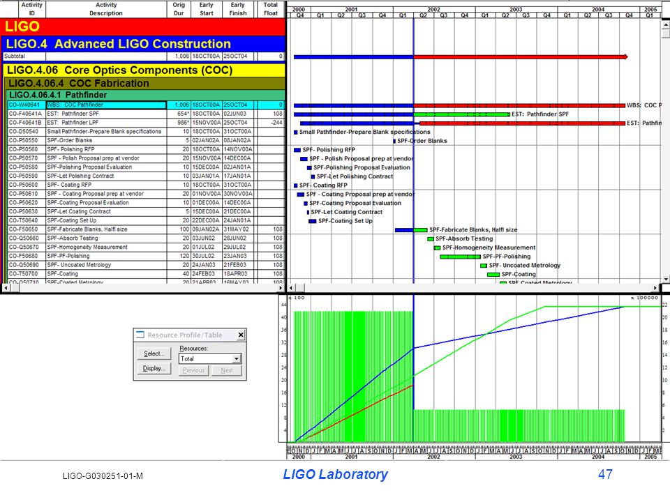Click WBS: COC Pathfinder description cell
The height and width of the screenshot is (502, 670).
[x=106, y=105]
